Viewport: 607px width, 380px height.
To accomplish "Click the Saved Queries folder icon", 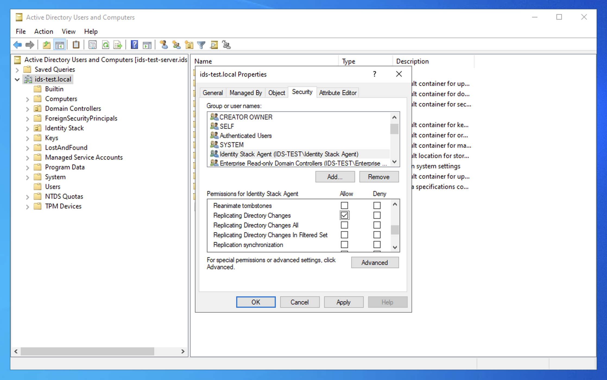I will (27, 69).
